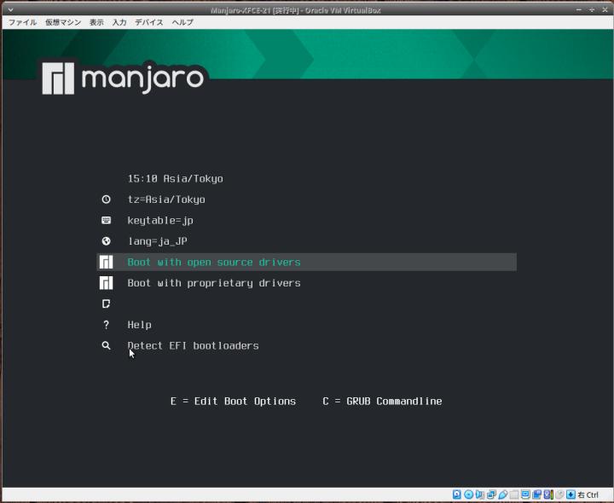Open the 入力 menu
The height and width of the screenshot is (503, 614).
[119, 22]
